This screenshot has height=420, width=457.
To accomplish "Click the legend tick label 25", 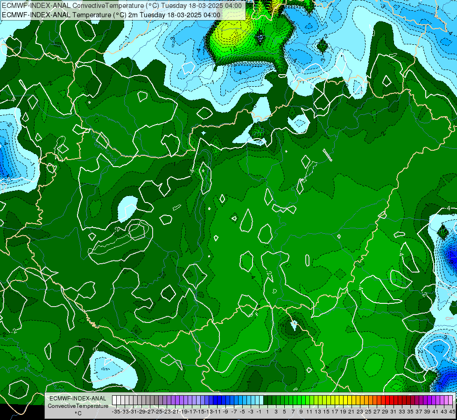I will click(368, 412).
